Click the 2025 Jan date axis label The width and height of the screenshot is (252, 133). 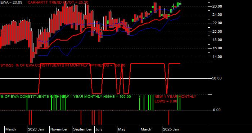171,129
